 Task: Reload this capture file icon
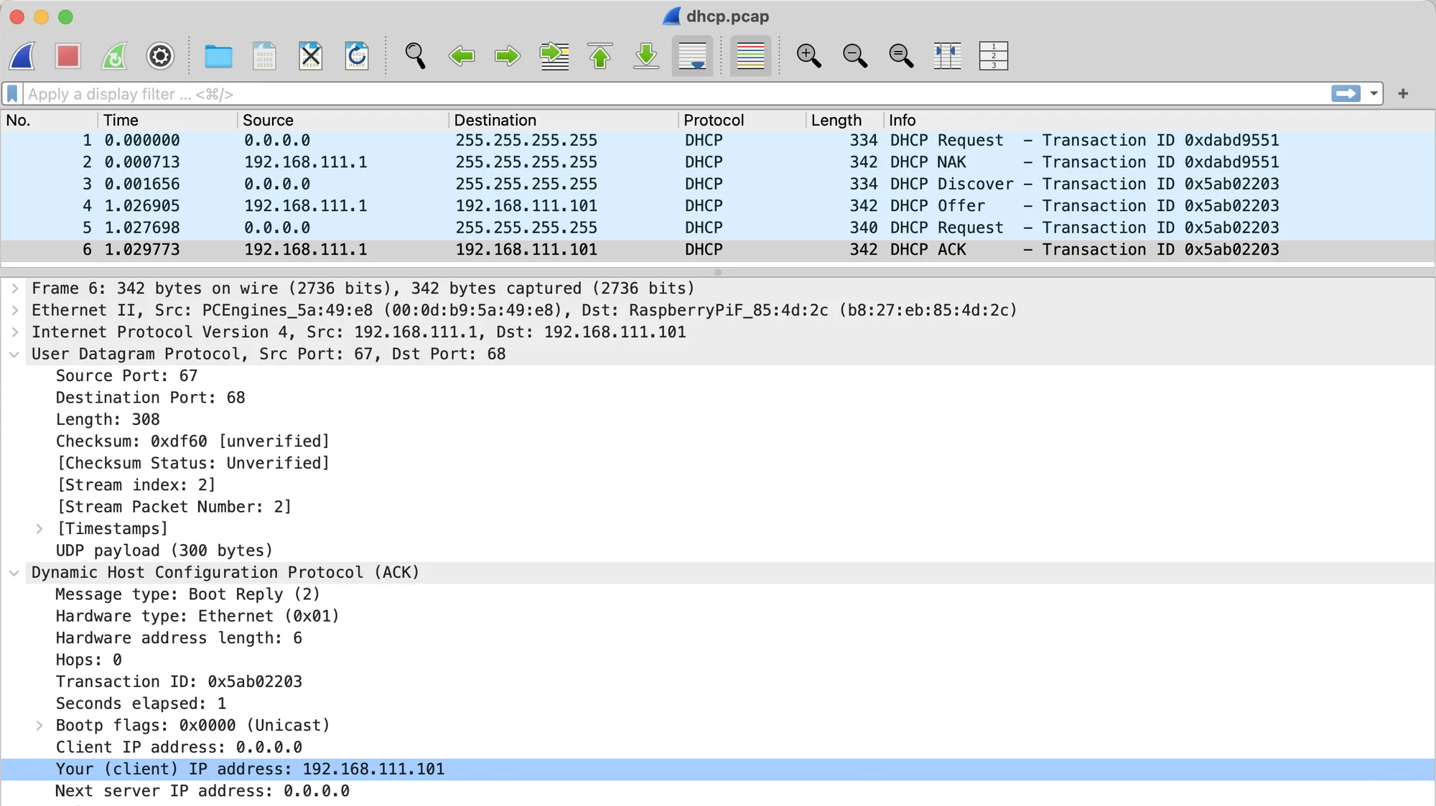(357, 56)
